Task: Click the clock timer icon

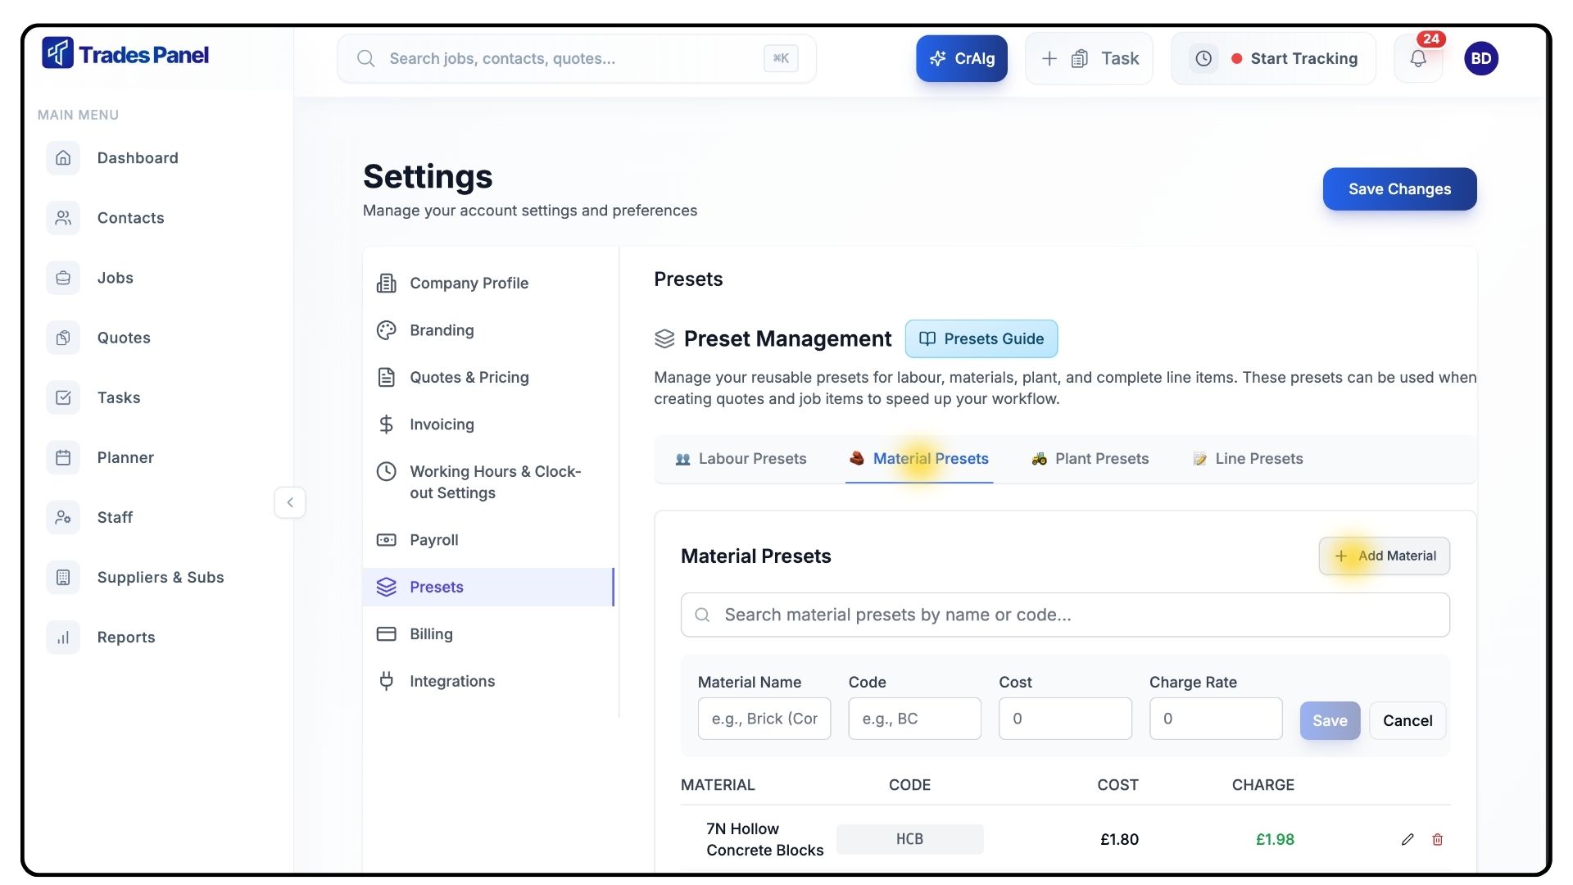Action: pos(1204,58)
